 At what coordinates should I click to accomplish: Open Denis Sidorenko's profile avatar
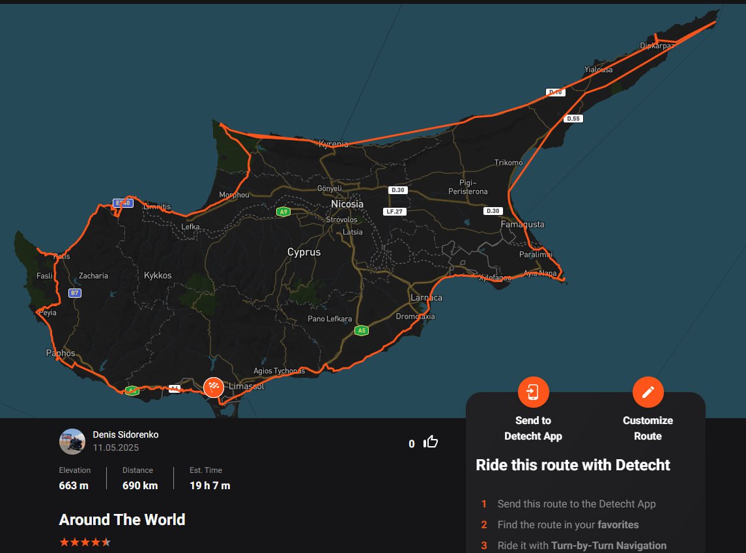pos(72,441)
